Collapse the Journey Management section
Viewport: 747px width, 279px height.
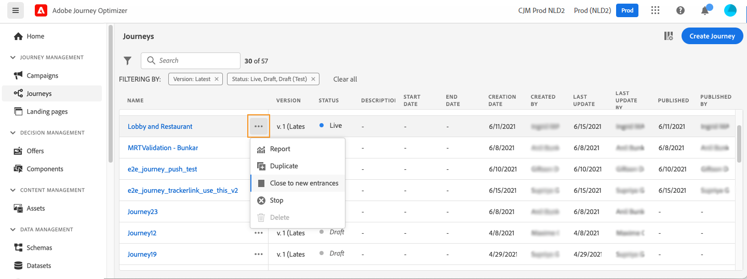point(13,58)
